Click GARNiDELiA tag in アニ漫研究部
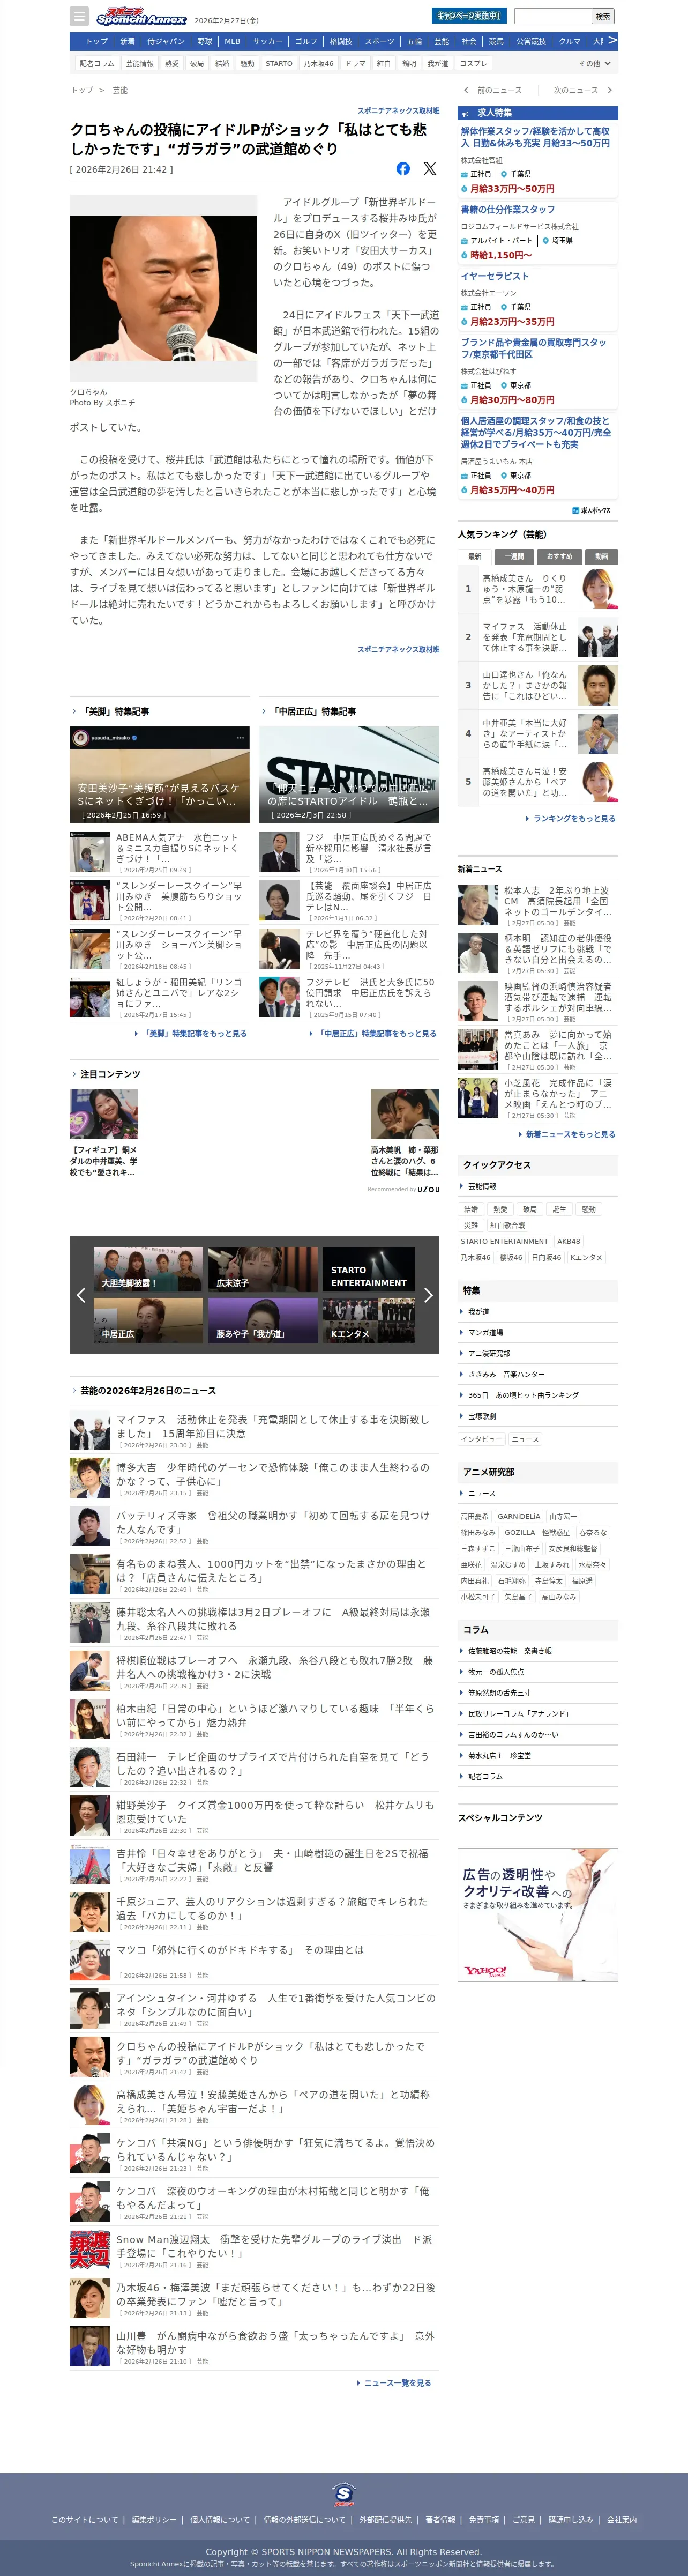 coord(519,1516)
